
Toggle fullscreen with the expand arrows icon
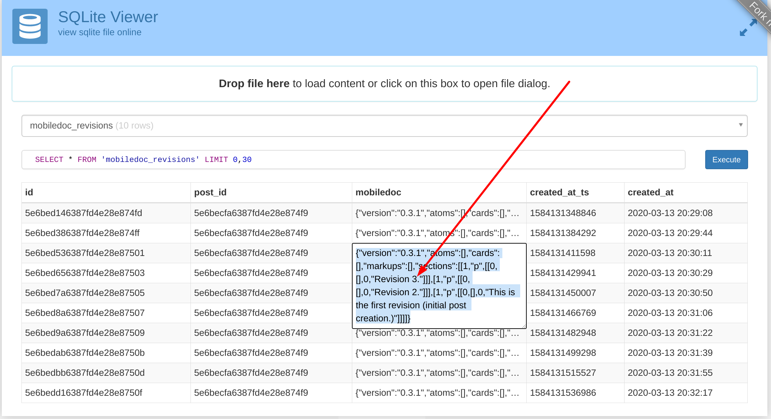click(x=748, y=28)
